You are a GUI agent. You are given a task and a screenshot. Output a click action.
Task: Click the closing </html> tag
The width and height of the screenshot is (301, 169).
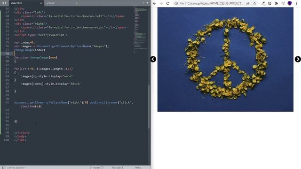20,140
